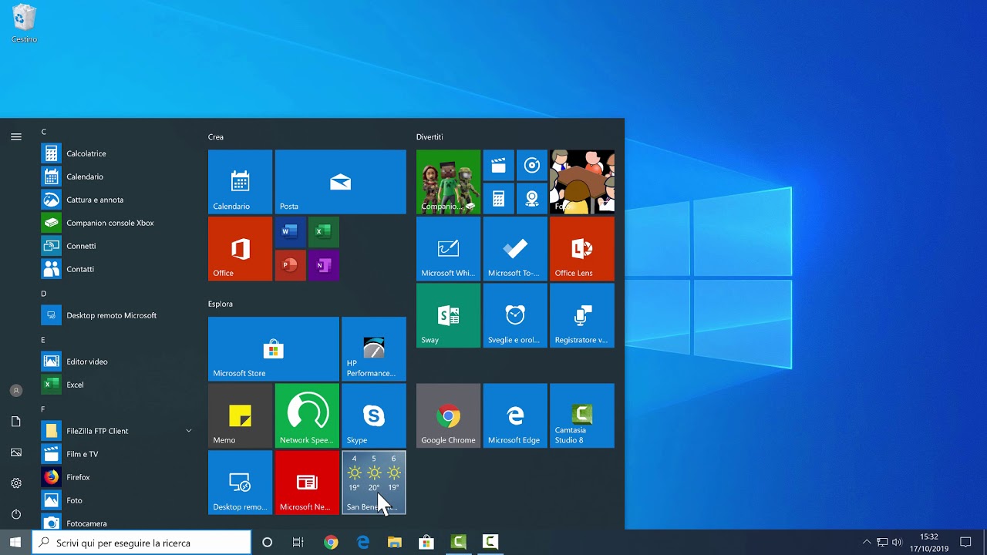The width and height of the screenshot is (987, 555).
Task: Expand the Start menu hamburger navigation
Action: coord(16,136)
